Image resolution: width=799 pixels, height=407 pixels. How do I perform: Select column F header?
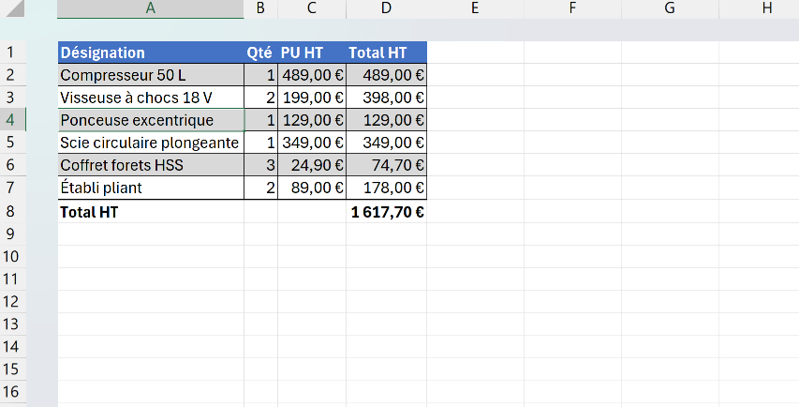[x=572, y=8]
